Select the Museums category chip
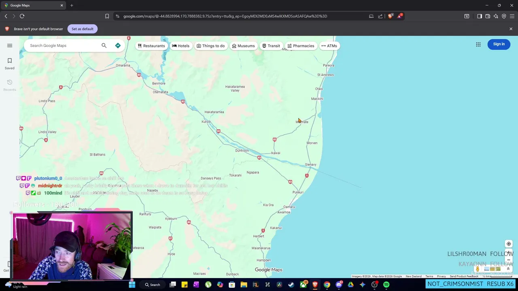518x291 pixels. pos(243,46)
